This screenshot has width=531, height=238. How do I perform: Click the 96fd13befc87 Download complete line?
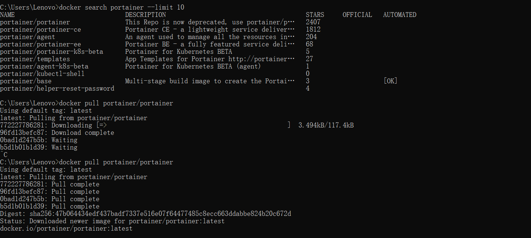[x=57, y=133]
